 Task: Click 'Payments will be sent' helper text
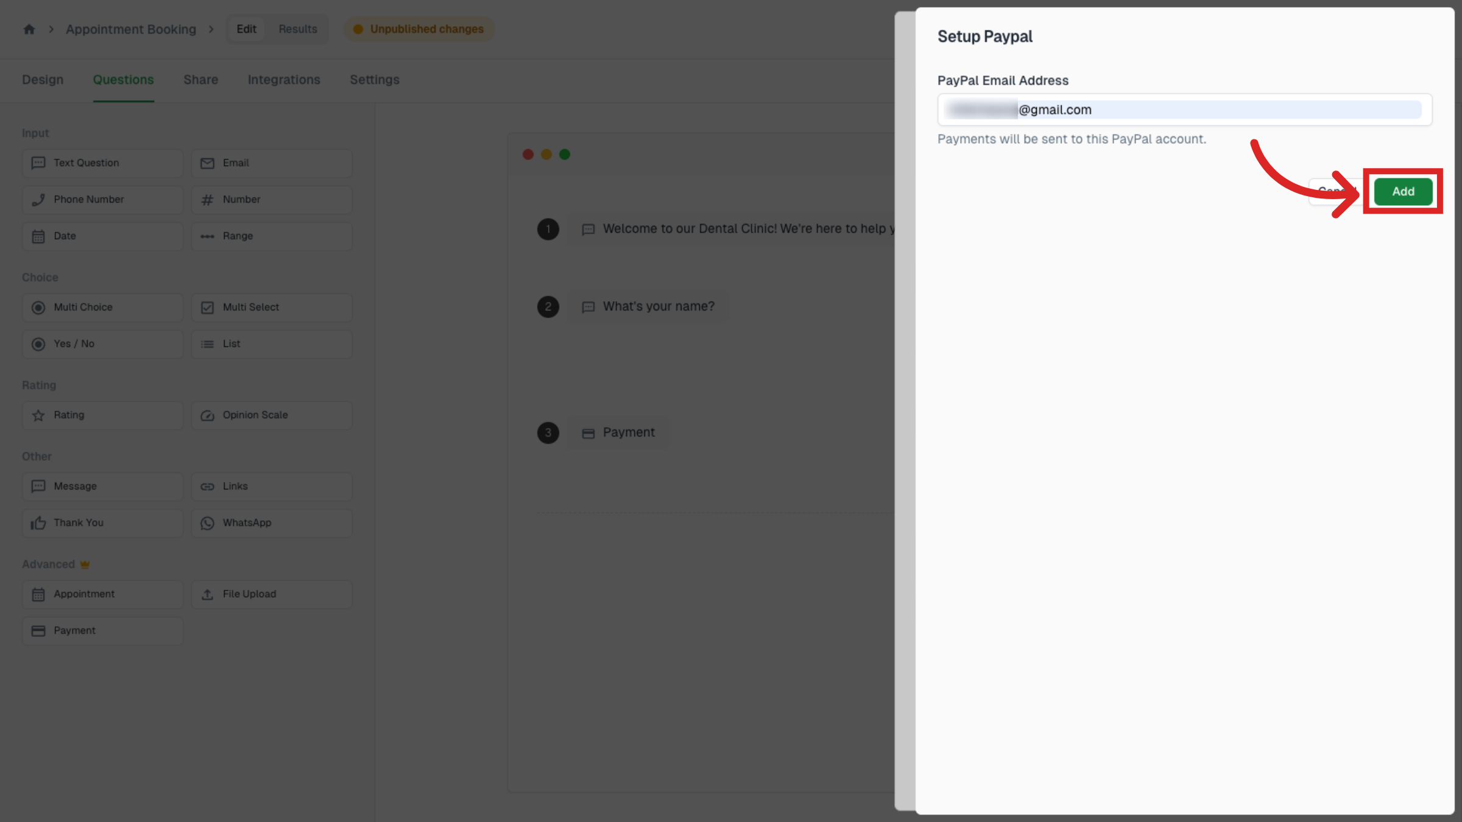1072,139
